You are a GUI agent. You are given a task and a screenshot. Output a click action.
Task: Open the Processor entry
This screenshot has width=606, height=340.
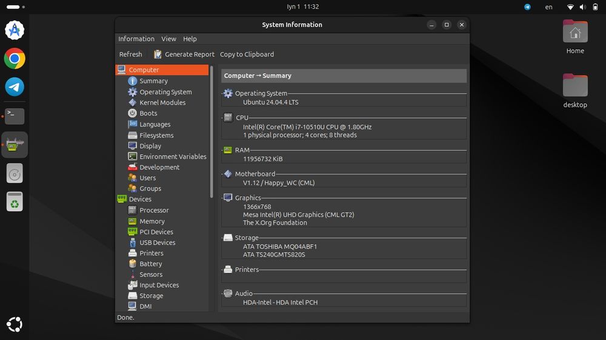(x=154, y=211)
